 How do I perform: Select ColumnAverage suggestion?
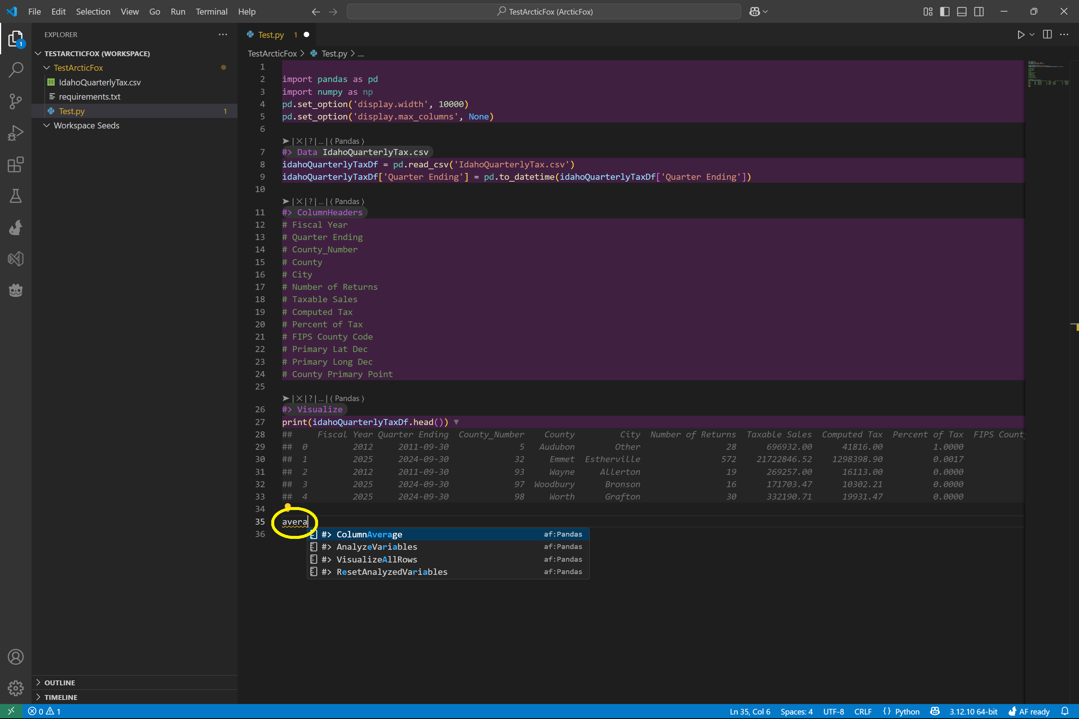point(448,534)
